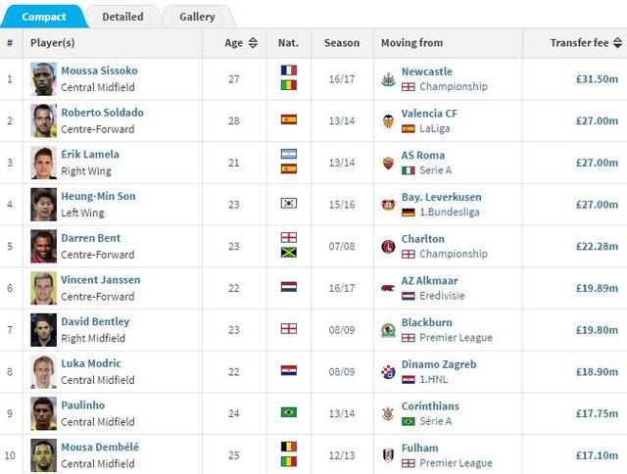
Task: Click Darren Bent's player photo thumbnail
Action: [x=43, y=246]
